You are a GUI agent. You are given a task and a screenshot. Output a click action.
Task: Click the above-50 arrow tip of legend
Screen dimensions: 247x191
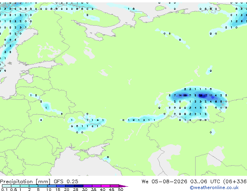click(123, 186)
